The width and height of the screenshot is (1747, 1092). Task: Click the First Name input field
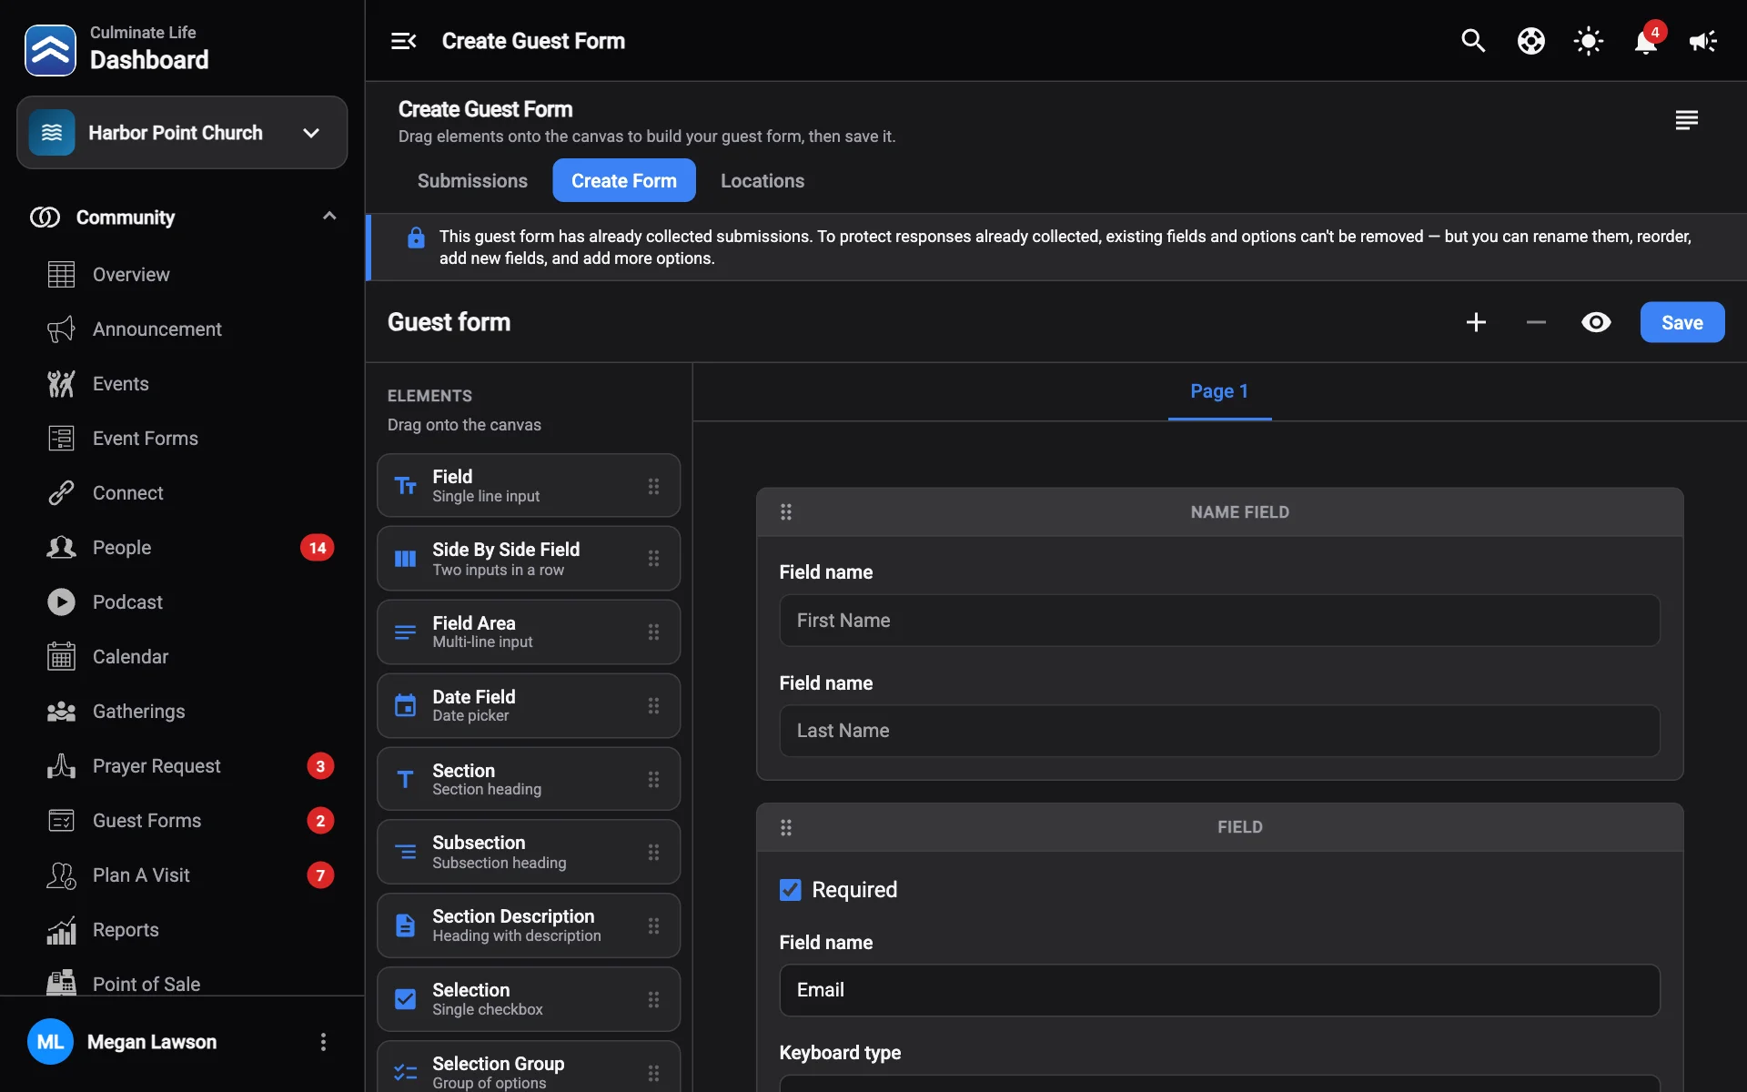coord(1219,621)
